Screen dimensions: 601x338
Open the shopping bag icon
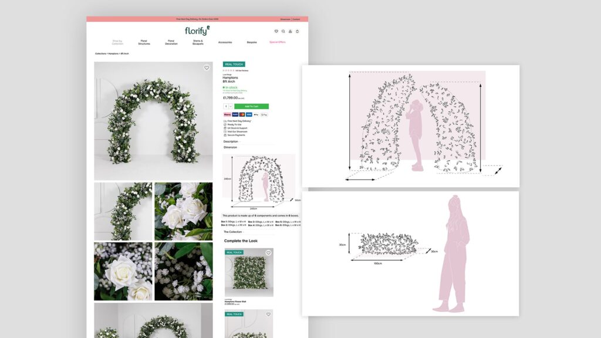tap(298, 31)
